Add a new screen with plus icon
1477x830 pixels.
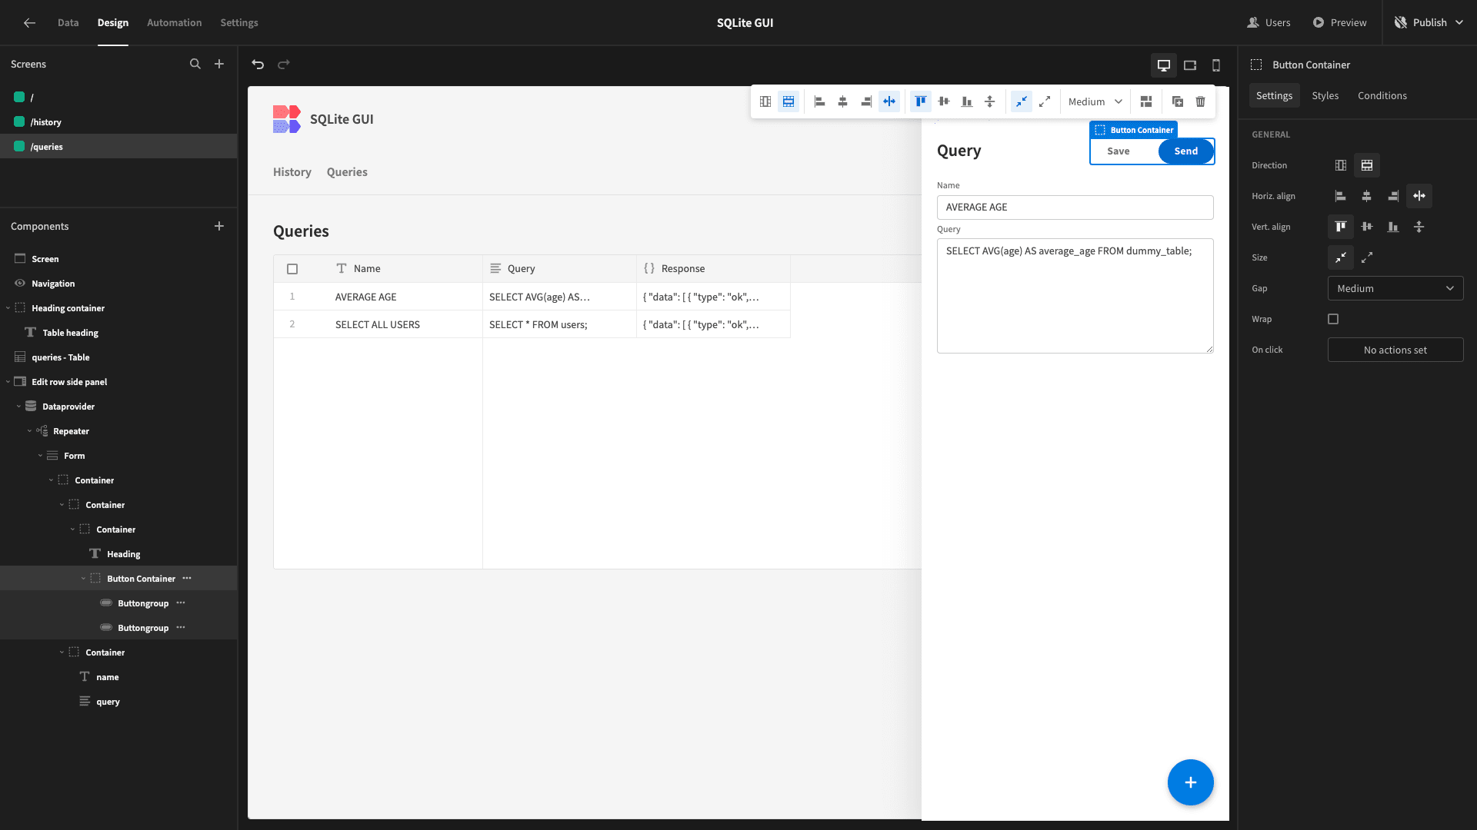point(219,65)
